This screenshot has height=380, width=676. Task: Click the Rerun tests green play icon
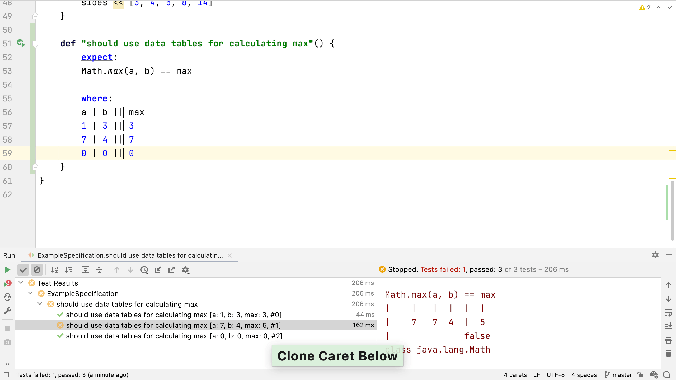[7, 270]
